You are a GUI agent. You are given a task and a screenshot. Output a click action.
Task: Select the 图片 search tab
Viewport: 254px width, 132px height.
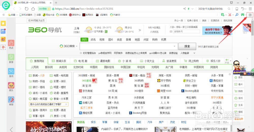pos(111,40)
